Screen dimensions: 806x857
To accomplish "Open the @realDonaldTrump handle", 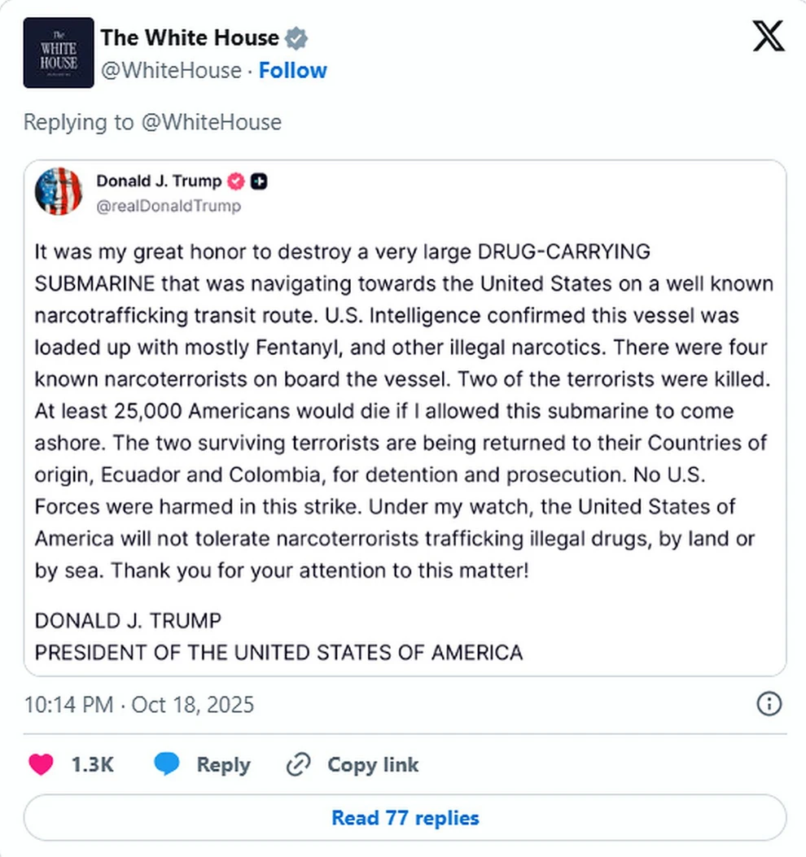I will coord(169,206).
